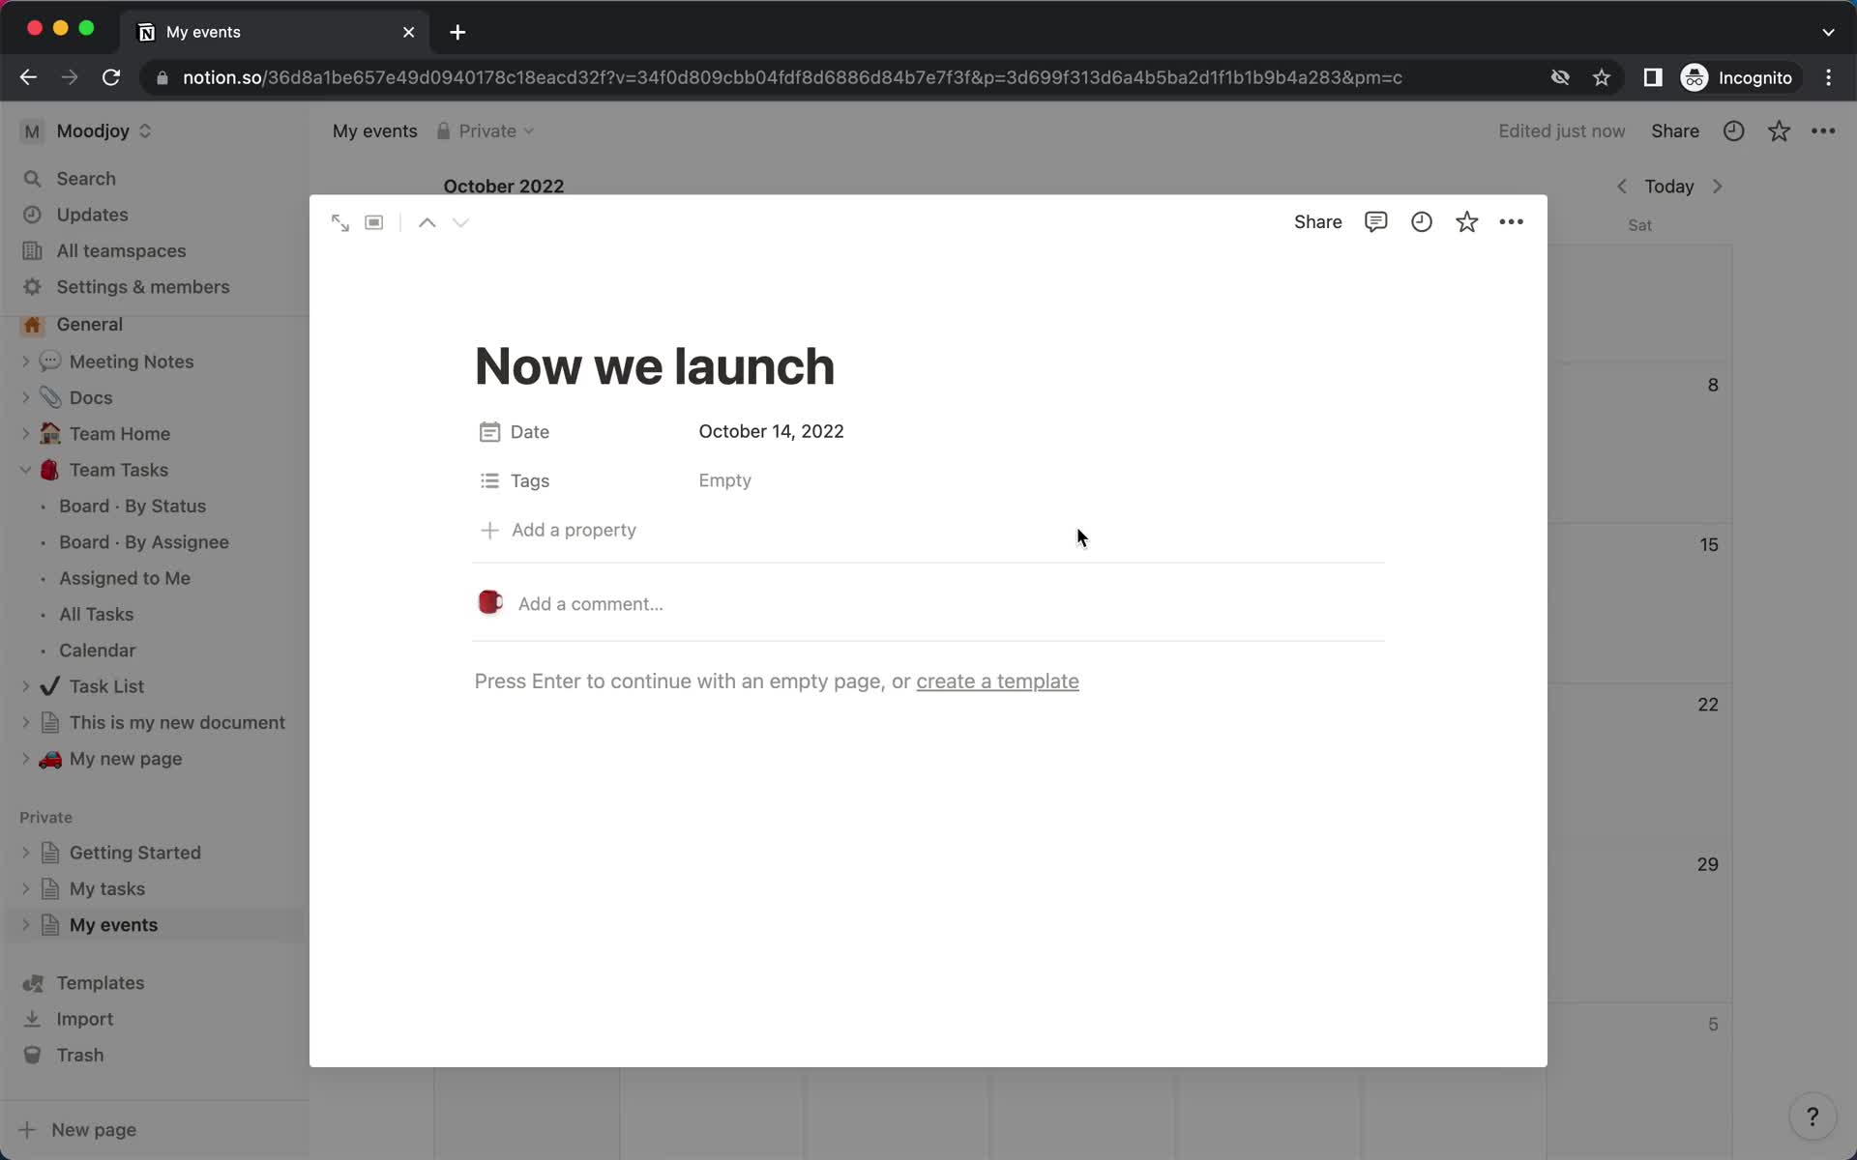Expand the Task List item in sidebar
1857x1160 pixels.
coord(27,685)
